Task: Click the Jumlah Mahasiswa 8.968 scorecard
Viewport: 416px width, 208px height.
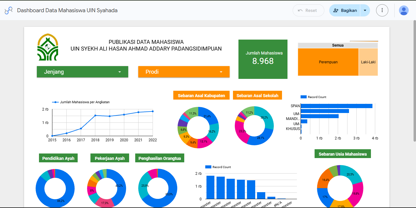Action: [263, 59]
